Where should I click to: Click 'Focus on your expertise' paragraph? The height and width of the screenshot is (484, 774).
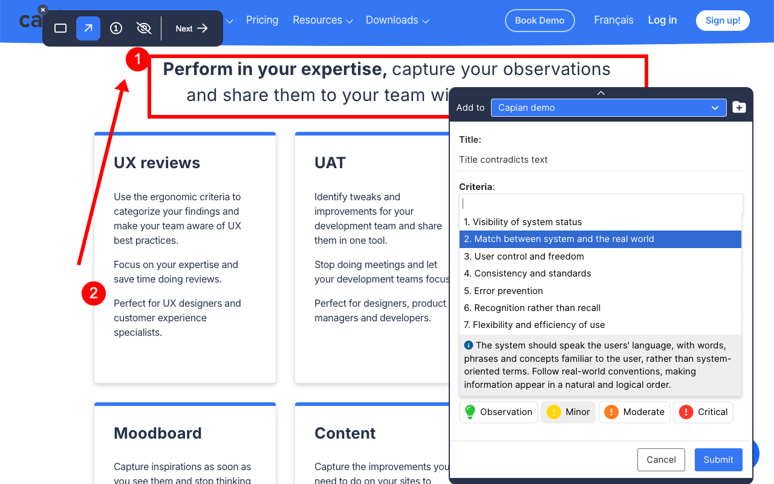click(x=176, y=272)
